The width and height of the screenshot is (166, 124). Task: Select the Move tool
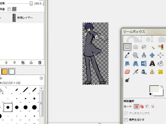click(x=152, y=55)
